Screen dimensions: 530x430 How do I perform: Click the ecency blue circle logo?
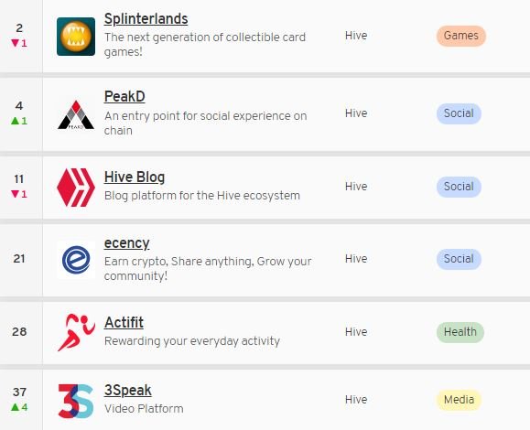[x=76, y=260]
